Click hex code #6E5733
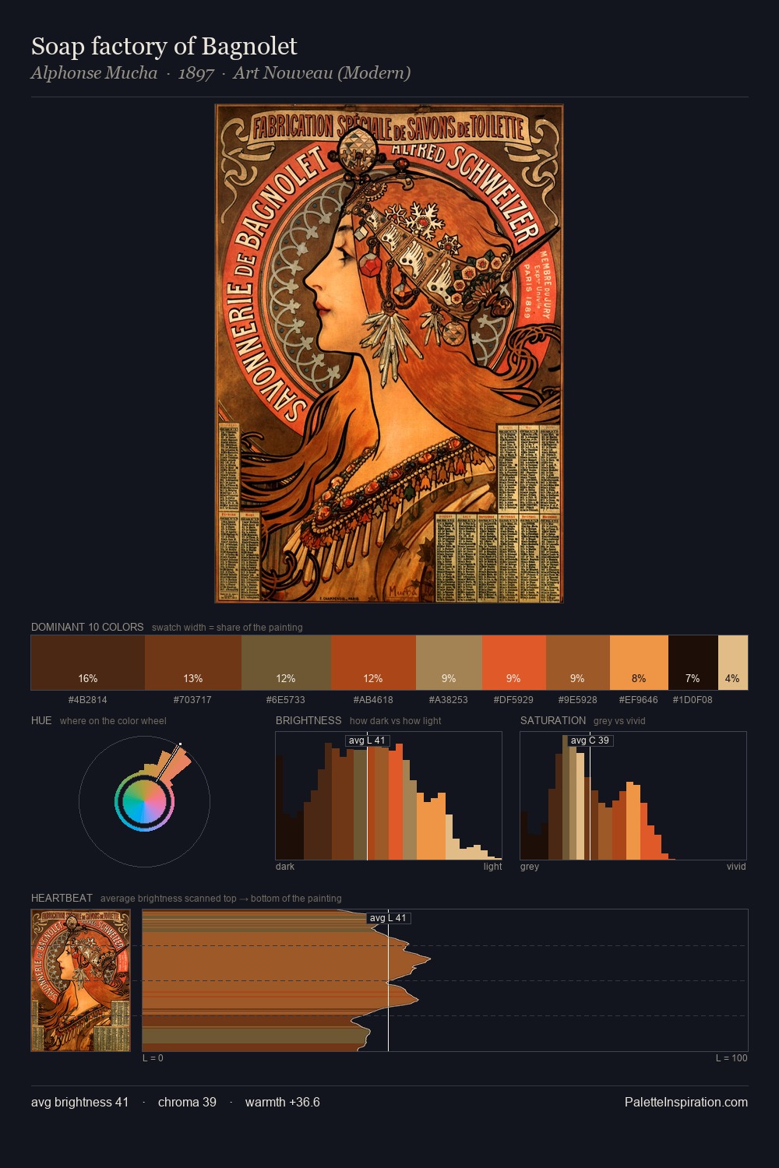Viewport: 779px width, 1168px height. pyautogui.click(x=286, y=700)
